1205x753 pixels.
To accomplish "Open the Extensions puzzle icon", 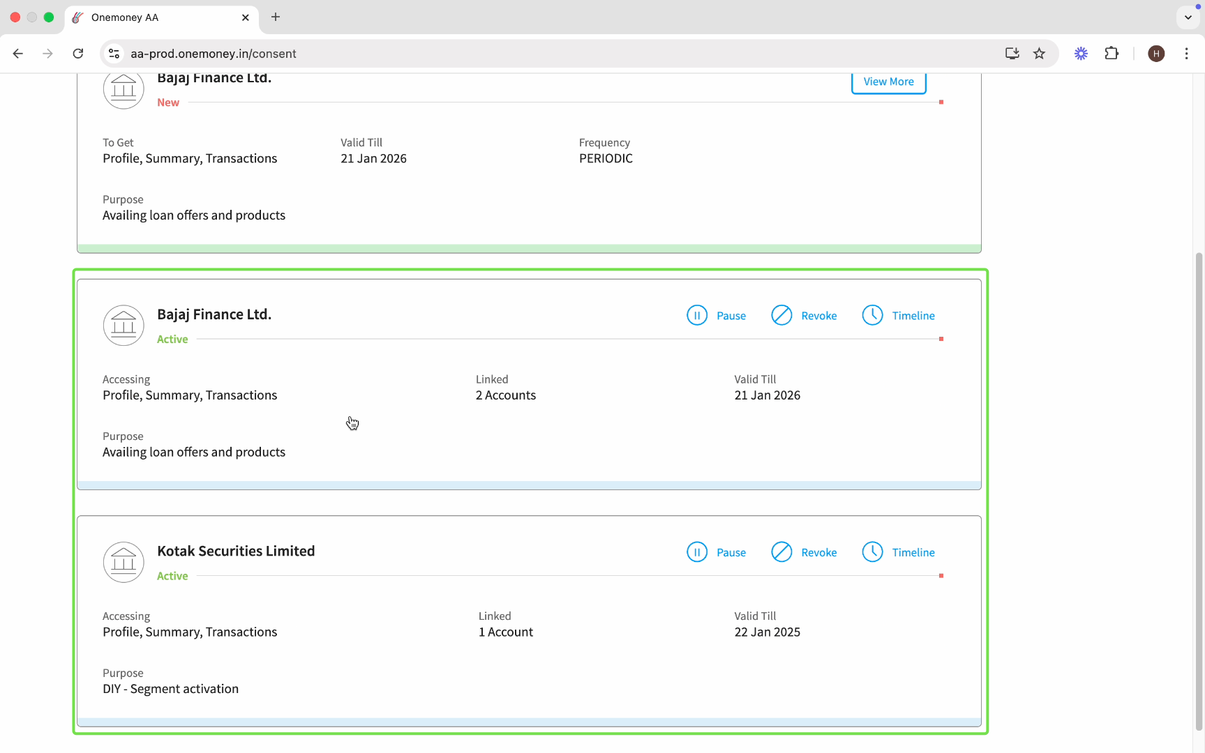I will pyautogui.click(x=1112, y=54).
